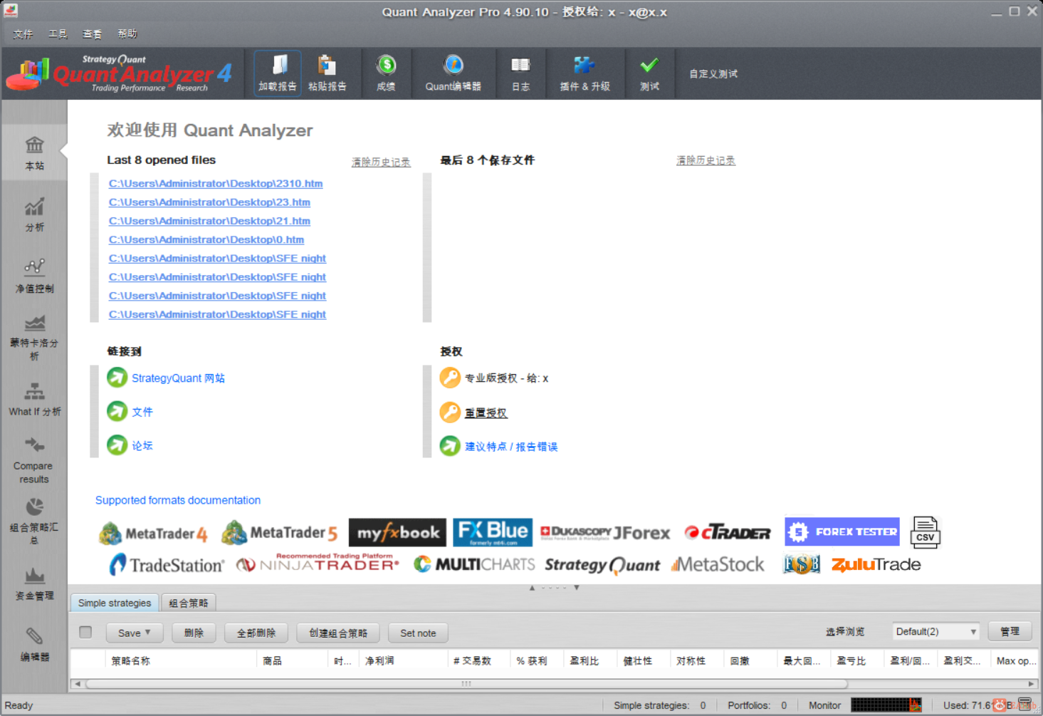This screenshot has width=1043, height=716.
Task: Clear history under 最后 8 个保存文件
Action: pyautogui.click(x=706, y=160)
